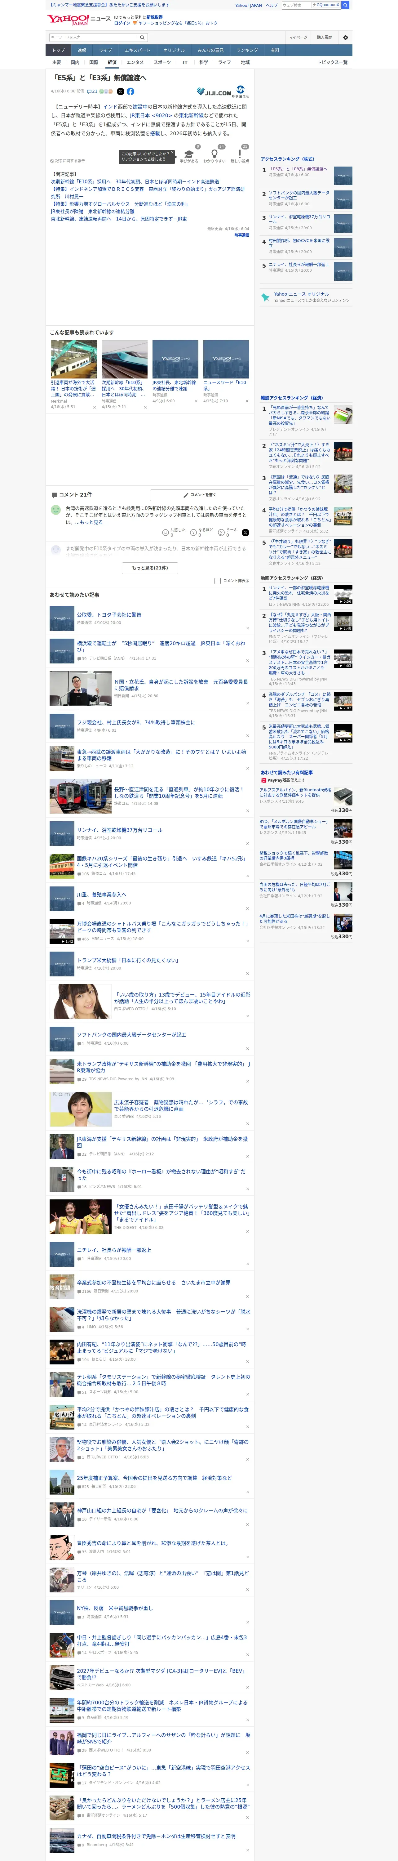
Task: Select ライブ tab in dark navigation bar
Action: point(105,51)
